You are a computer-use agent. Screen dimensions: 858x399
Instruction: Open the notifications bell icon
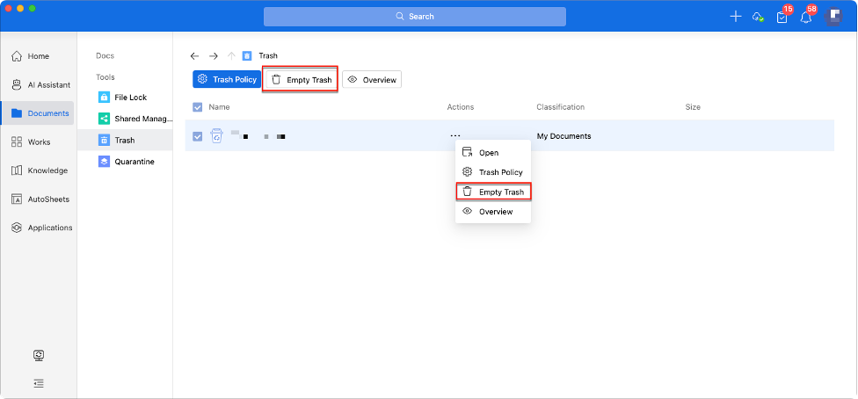(x=805, y=18)
